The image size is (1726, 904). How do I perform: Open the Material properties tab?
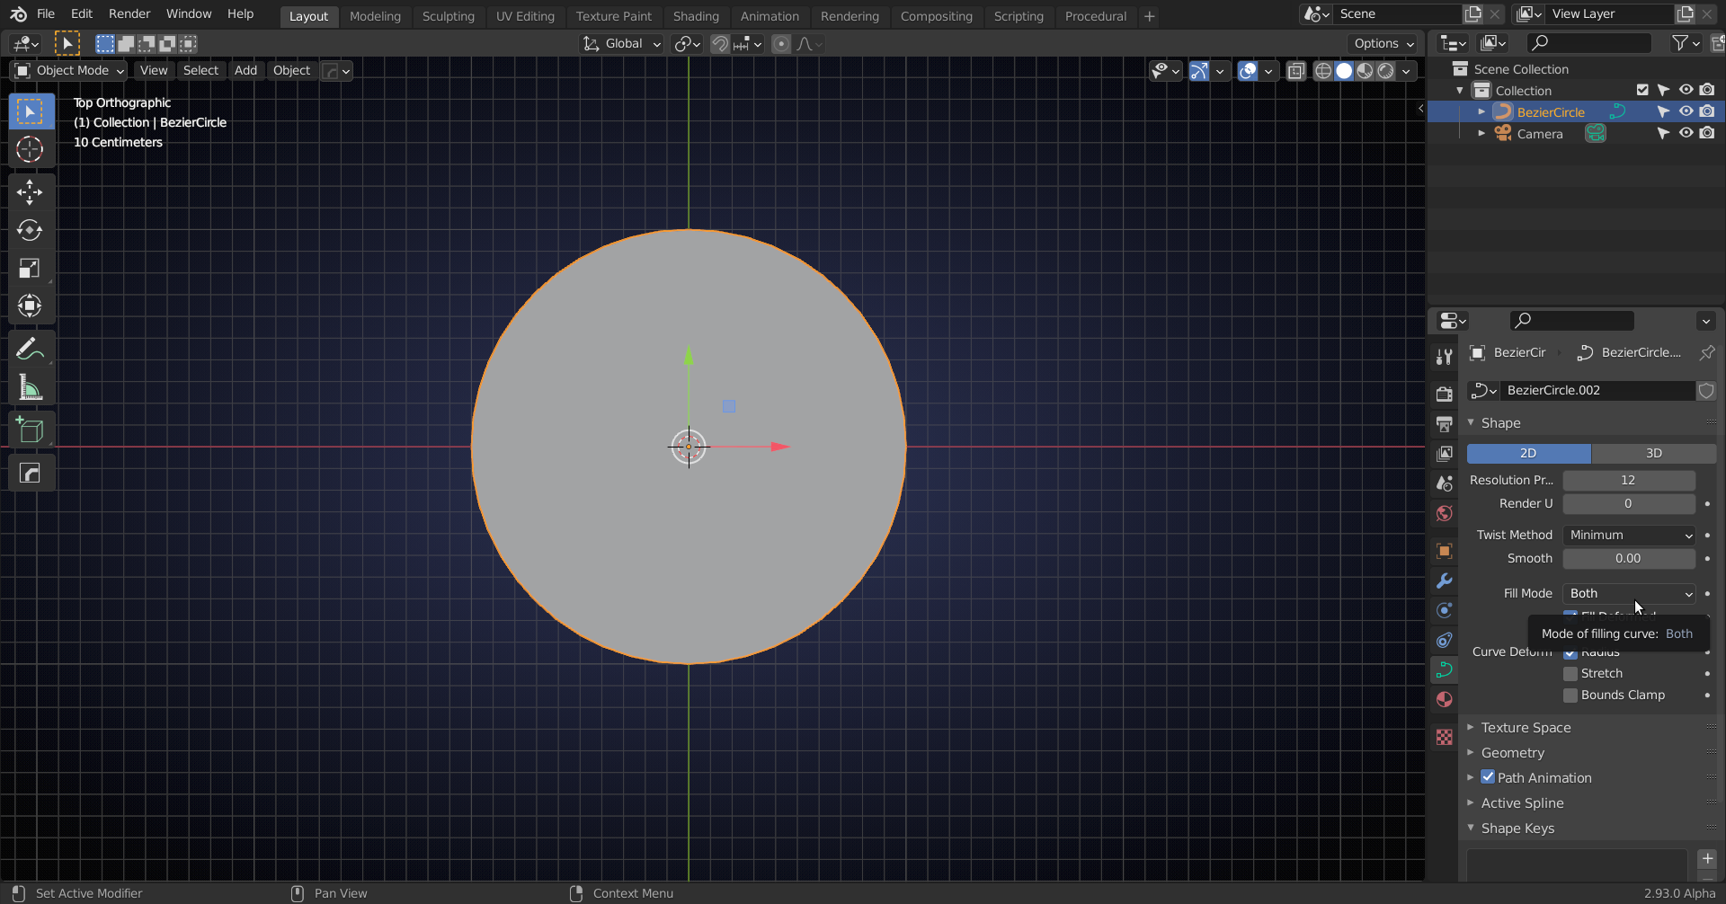(1445, 699)
